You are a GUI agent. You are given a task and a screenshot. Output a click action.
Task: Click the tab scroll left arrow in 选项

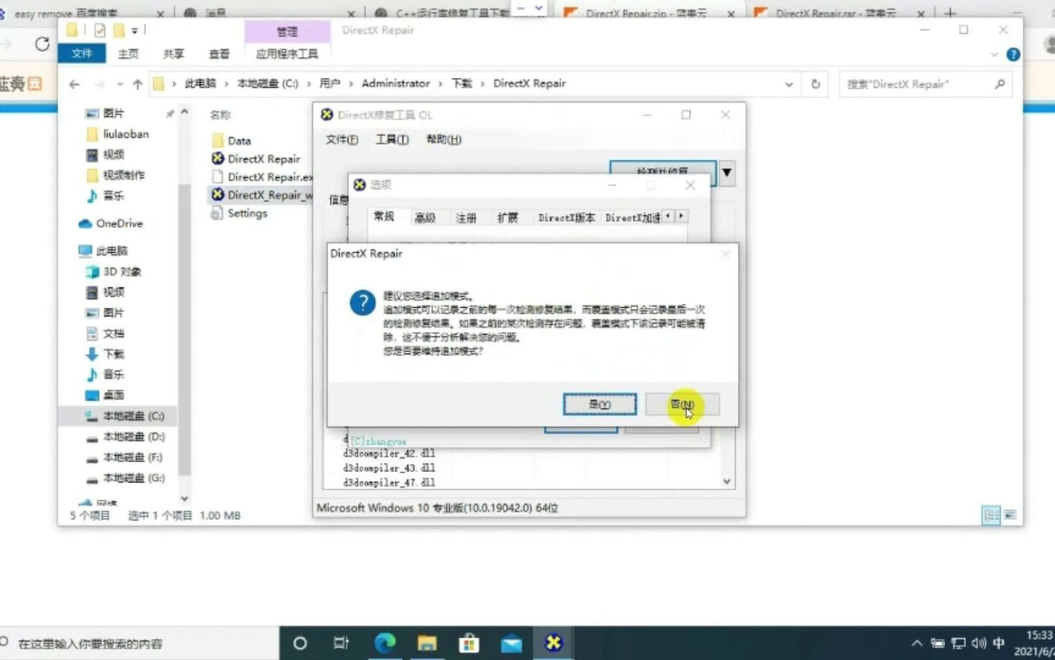668,216
